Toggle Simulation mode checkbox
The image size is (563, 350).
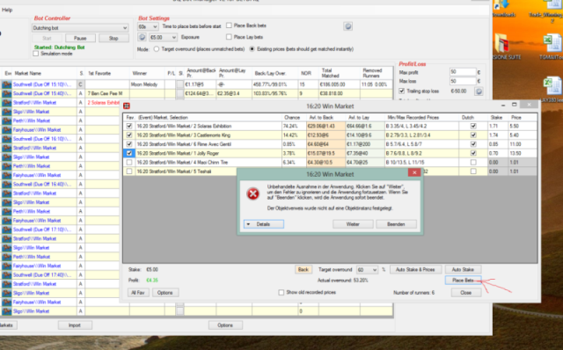pyautogui.click(x=35, y=54)
